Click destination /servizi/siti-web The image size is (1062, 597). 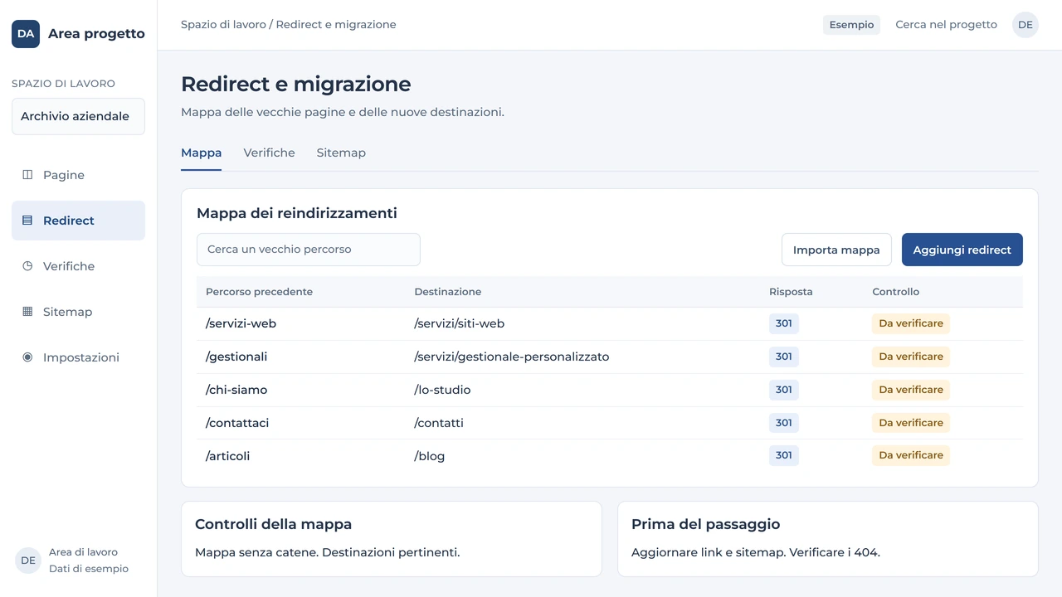click(x=460, y=323)
